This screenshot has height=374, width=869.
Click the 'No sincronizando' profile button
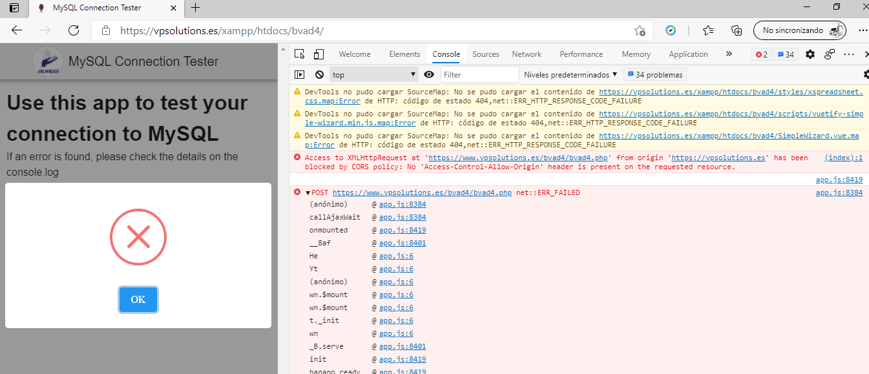coord(800,30)
